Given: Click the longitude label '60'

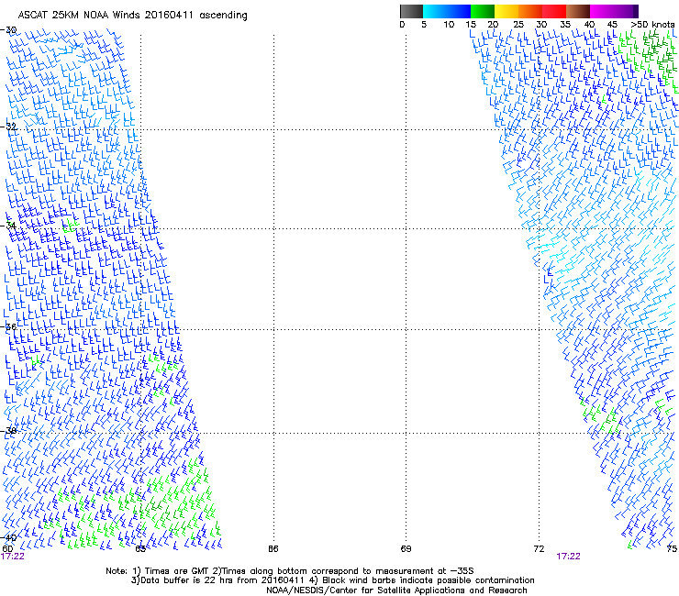Looking at the screenshot, I should pos(7,549).
